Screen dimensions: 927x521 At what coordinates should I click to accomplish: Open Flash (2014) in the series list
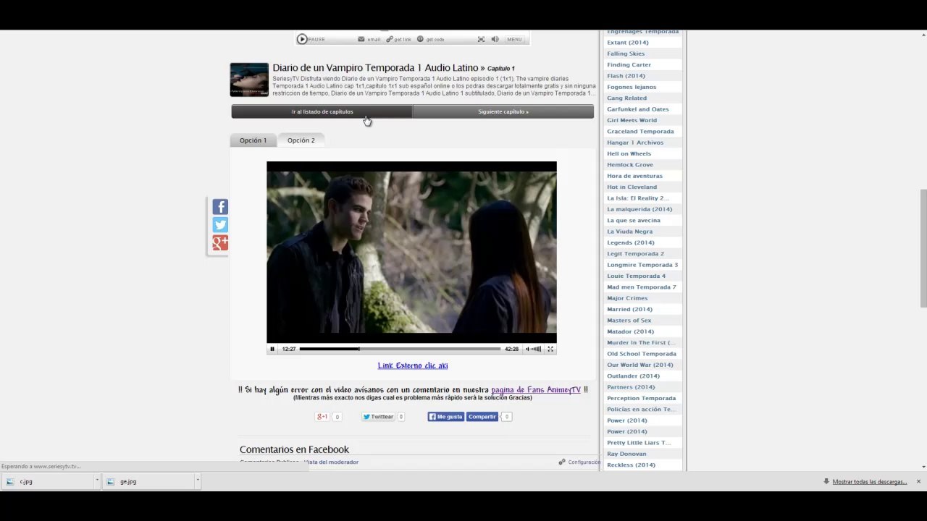point(626,76)
